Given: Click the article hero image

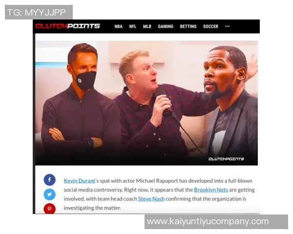Looking at the screenshot, I should [x=146, y=103].
